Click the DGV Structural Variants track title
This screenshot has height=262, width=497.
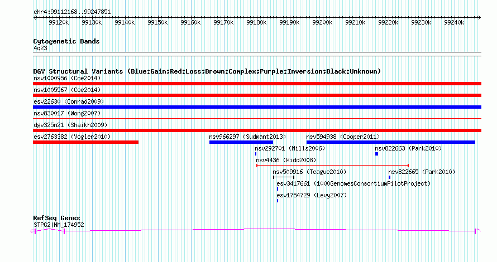coord(207,71)
